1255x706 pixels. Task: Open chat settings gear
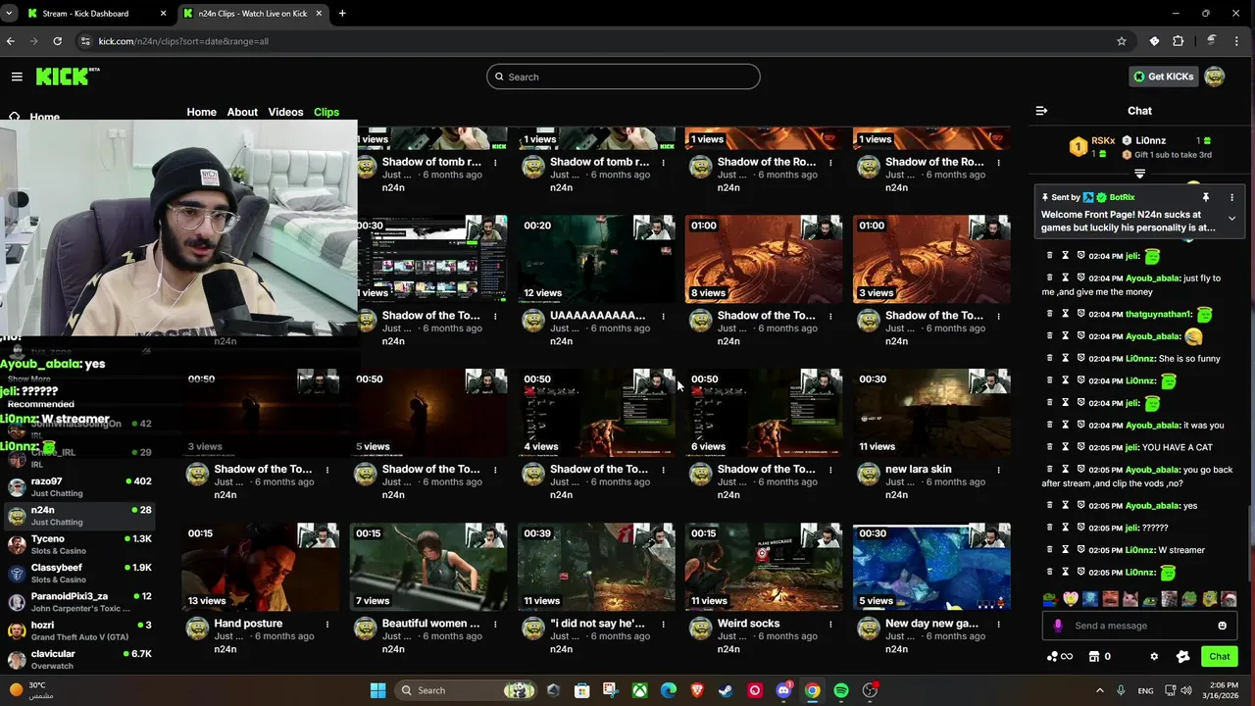point(1154,657)
